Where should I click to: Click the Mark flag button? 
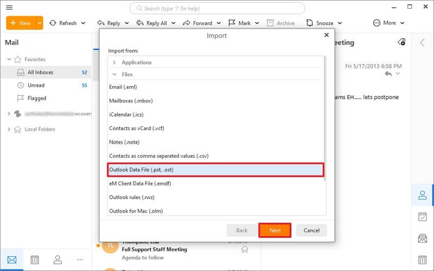[240, 23]
